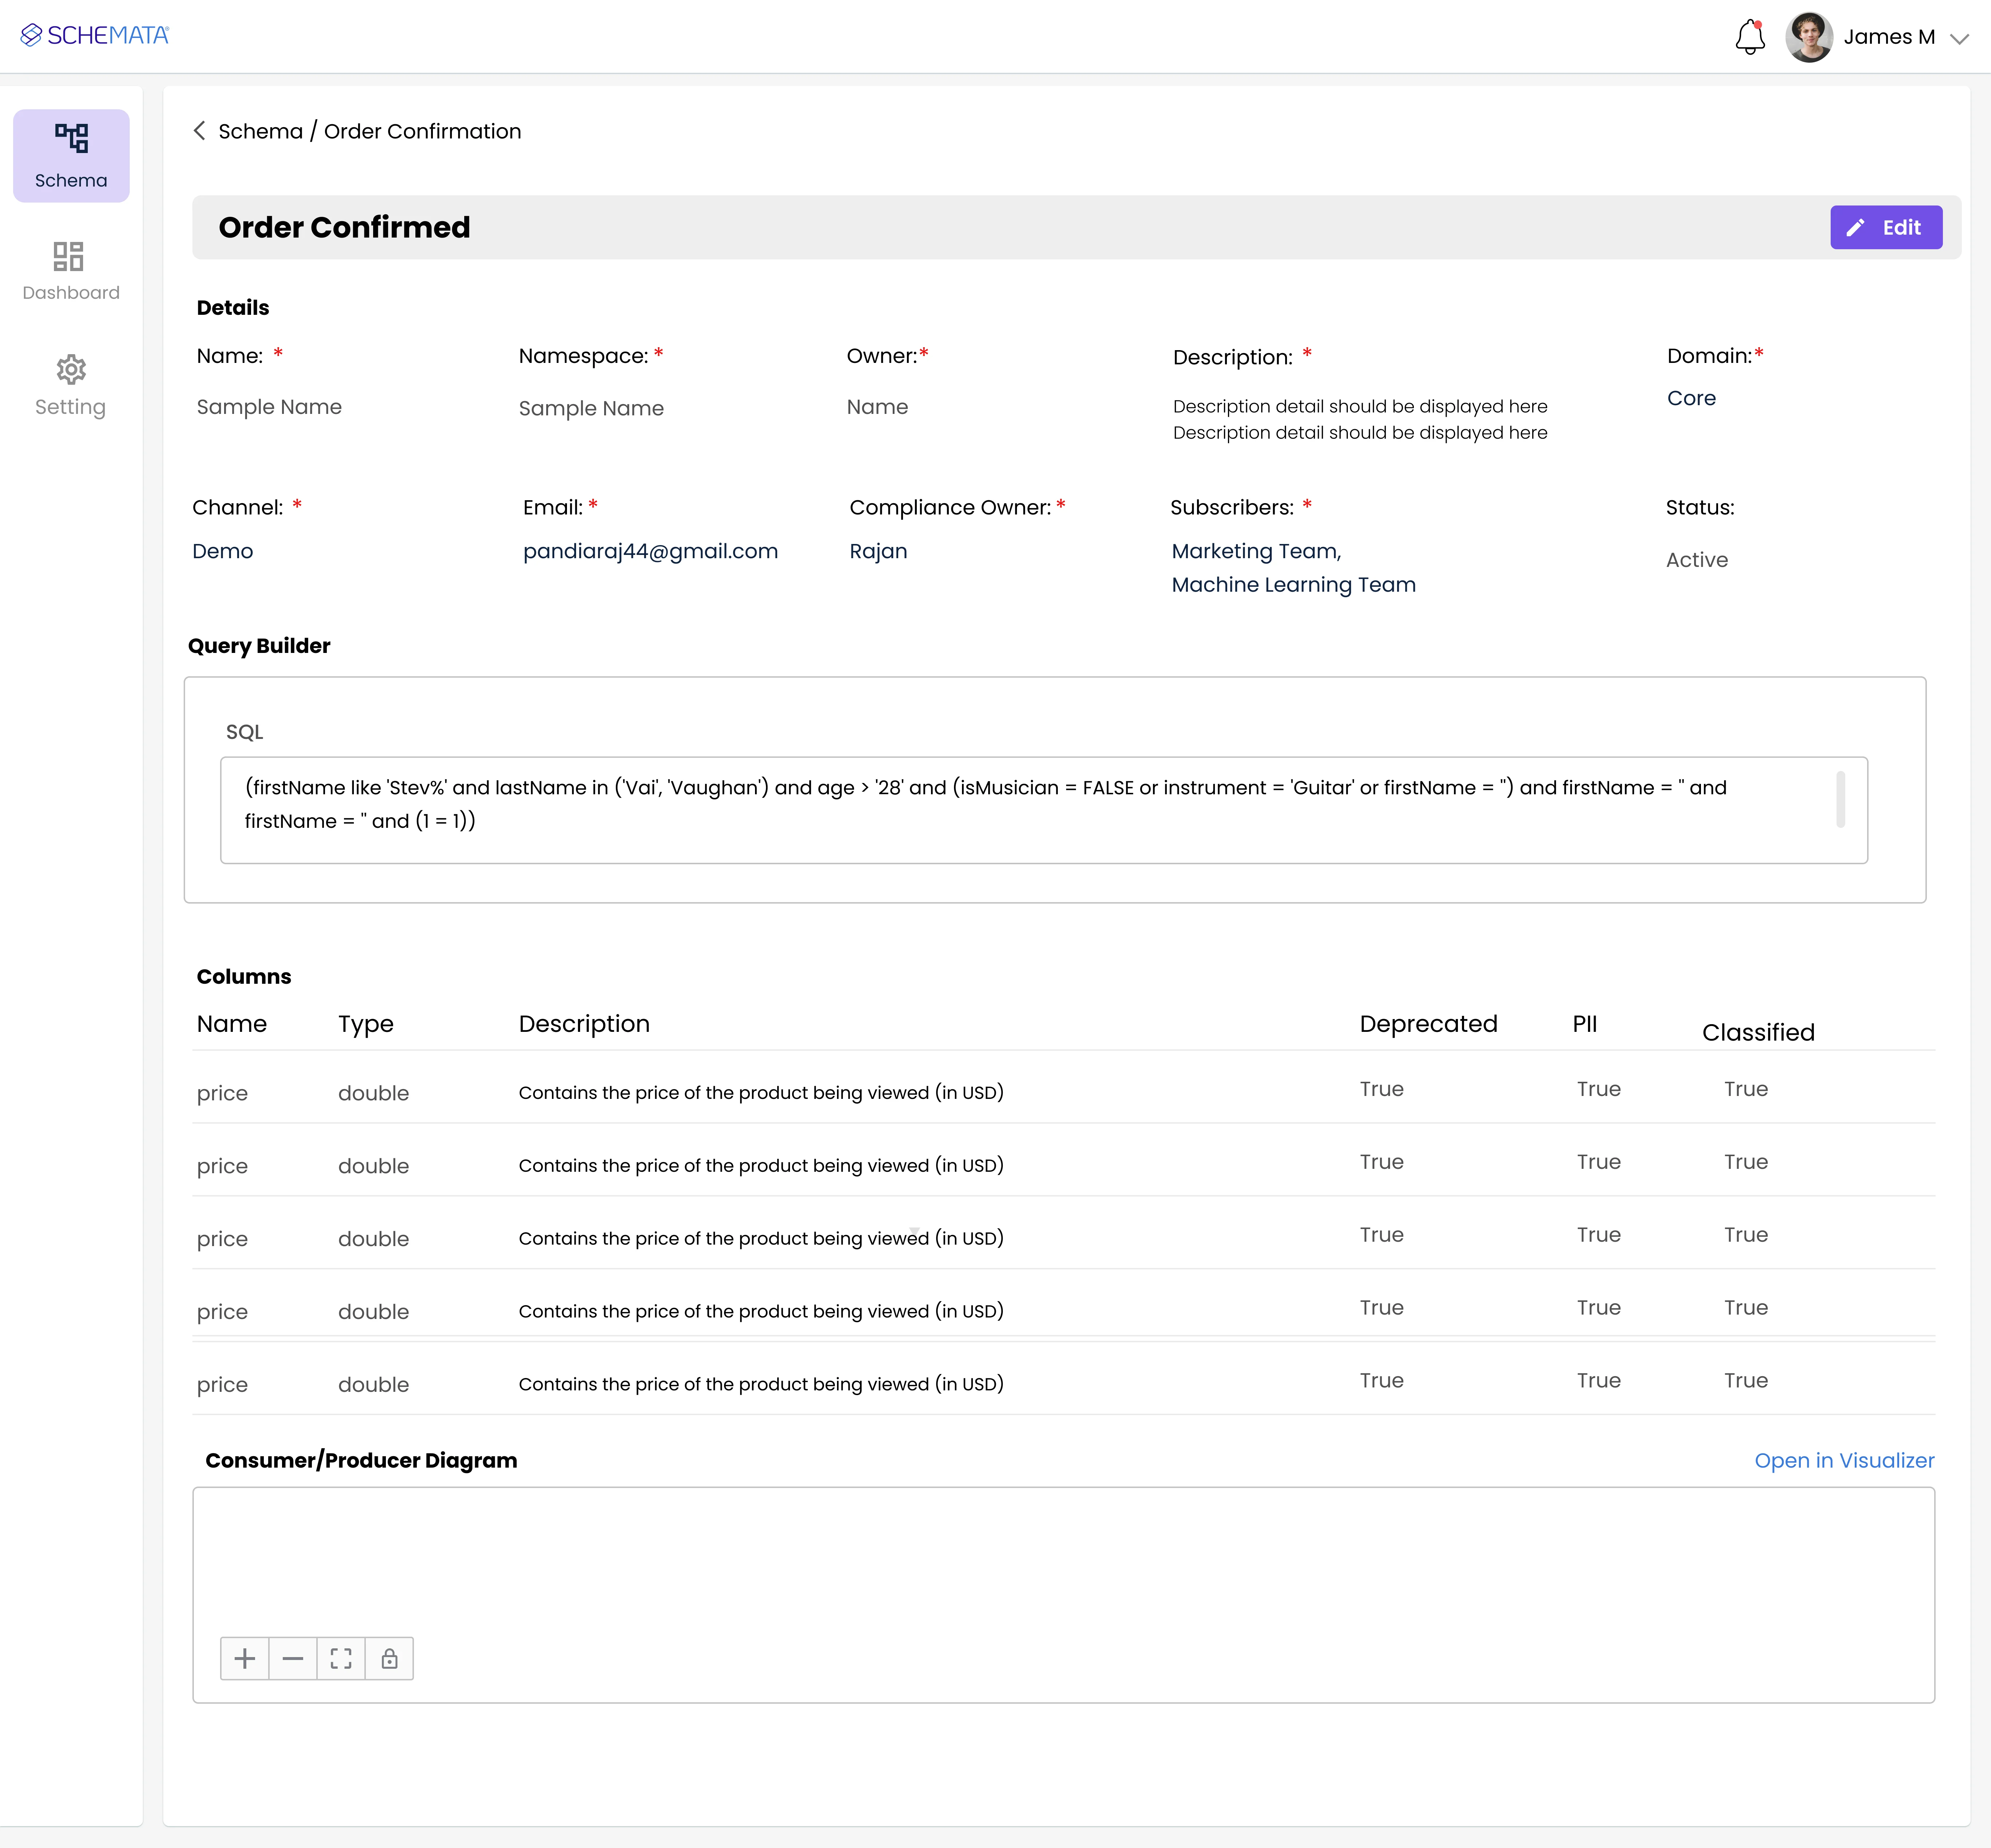The image size is (1991, 1848).
Task: Click the Core domain value
Action: (x=1691, y=398)
